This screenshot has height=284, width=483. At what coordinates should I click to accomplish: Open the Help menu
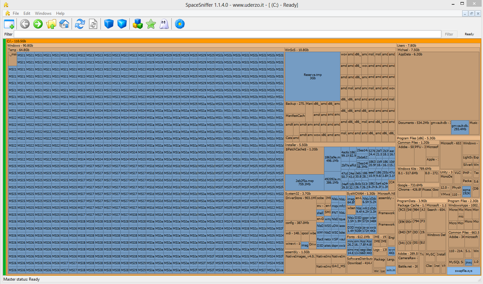click(61, 13)
